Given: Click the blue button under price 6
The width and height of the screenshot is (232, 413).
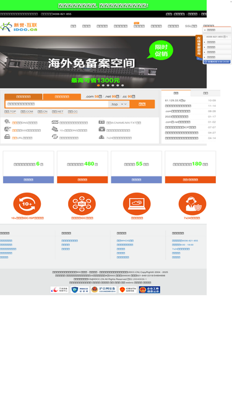Looking at the screenshot, I should [28, 180].
